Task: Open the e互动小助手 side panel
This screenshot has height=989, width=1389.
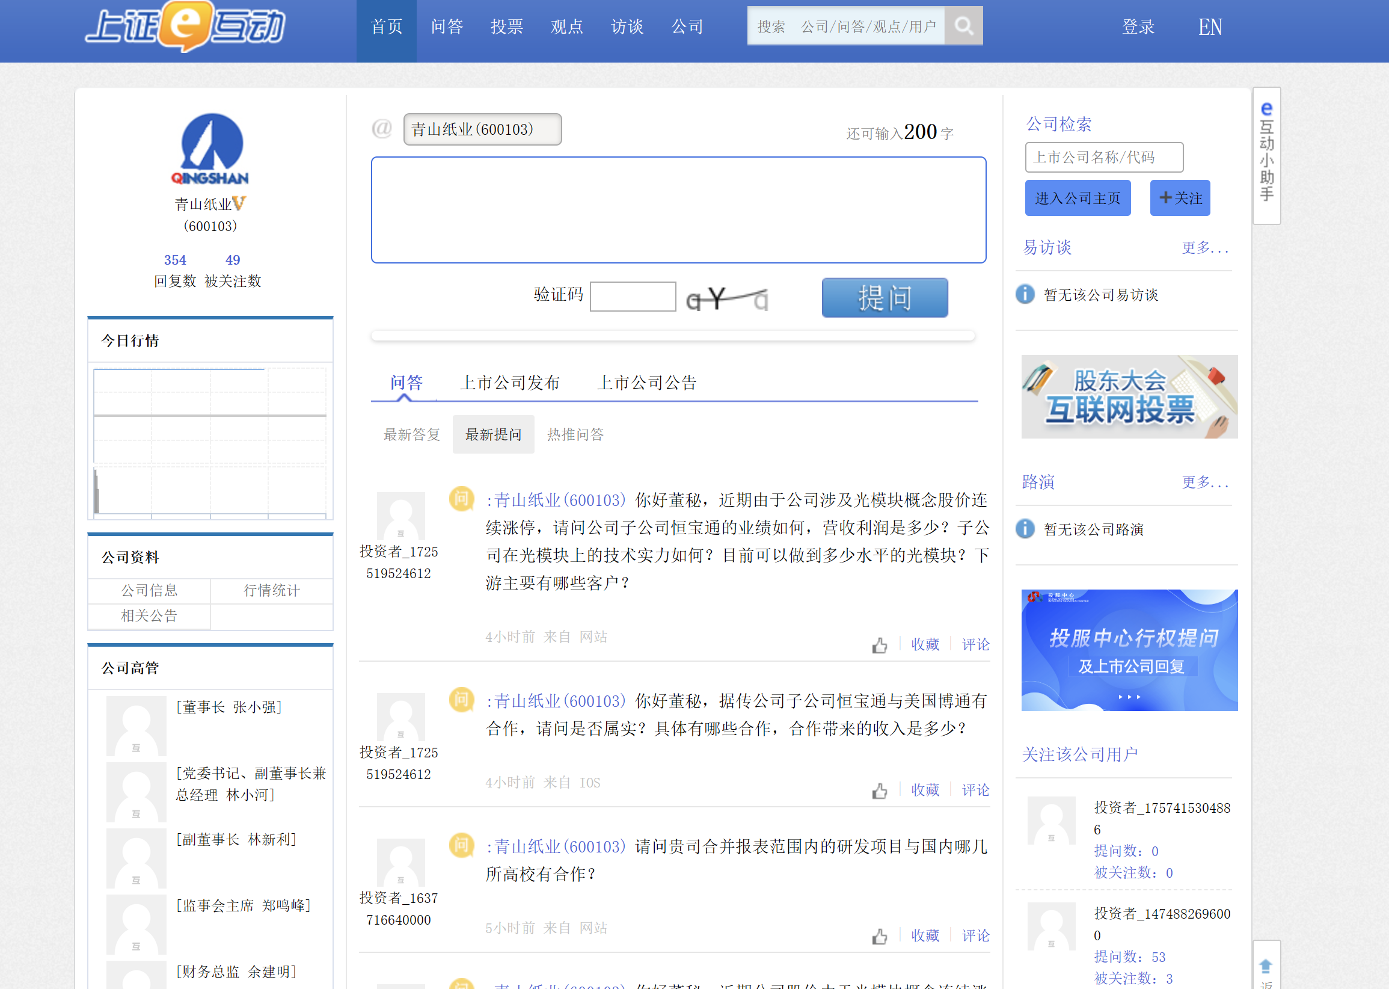Action: tap(1266, 155)
